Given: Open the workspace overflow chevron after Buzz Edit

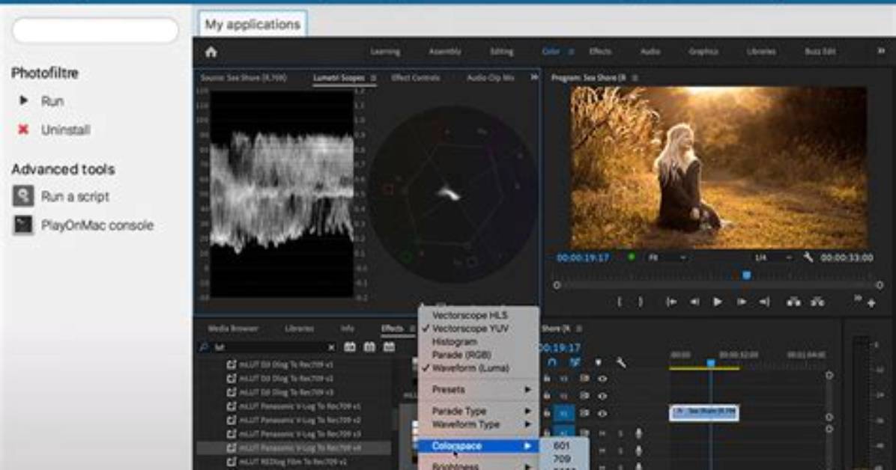Looking at the screenshot, I should point(881,51).
